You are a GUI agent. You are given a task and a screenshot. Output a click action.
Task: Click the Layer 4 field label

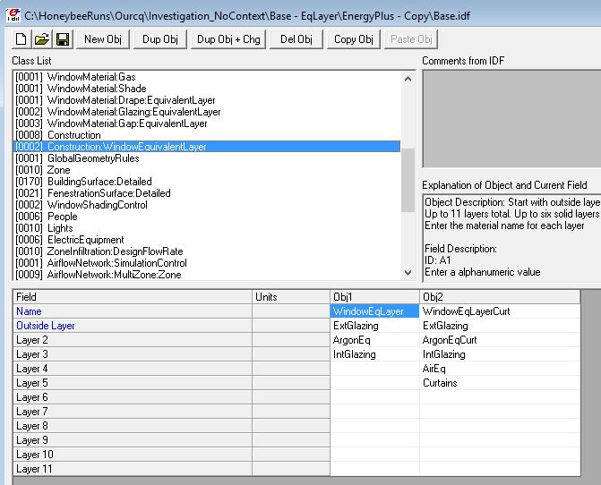coord(133,369)
